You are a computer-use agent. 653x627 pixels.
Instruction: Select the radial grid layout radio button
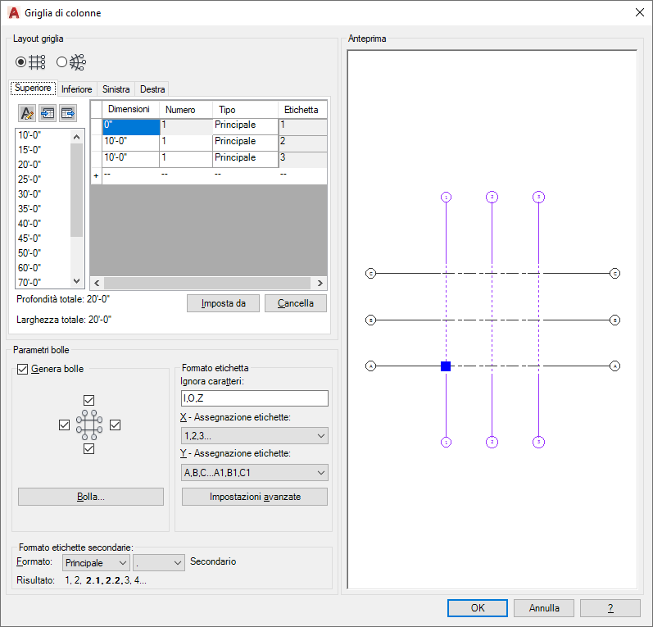[x=61, y=62]
